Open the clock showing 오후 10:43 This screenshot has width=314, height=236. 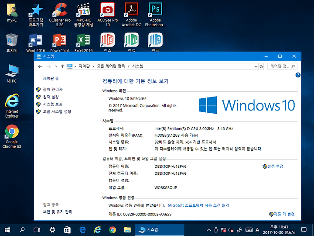tap(279, 230)
